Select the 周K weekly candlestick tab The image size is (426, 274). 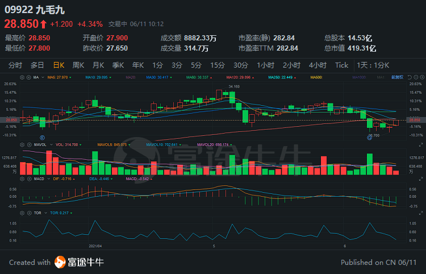[78, 65]
